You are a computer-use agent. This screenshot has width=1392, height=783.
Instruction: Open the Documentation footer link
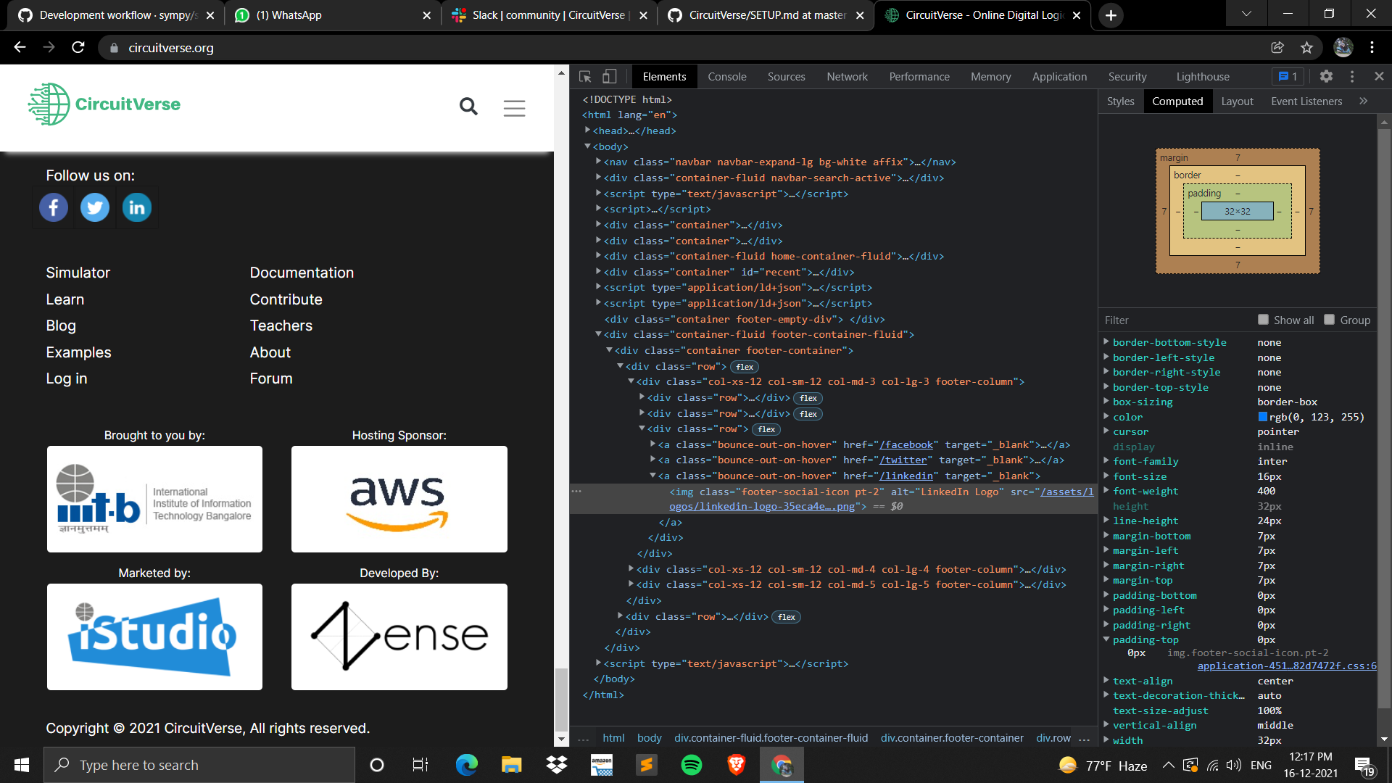pyautogui.click(x=302, y=273)
